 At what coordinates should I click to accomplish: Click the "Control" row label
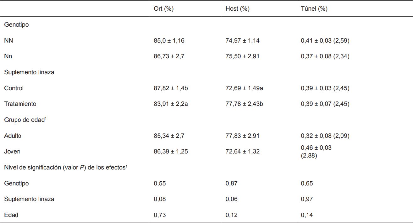[14, 88]
